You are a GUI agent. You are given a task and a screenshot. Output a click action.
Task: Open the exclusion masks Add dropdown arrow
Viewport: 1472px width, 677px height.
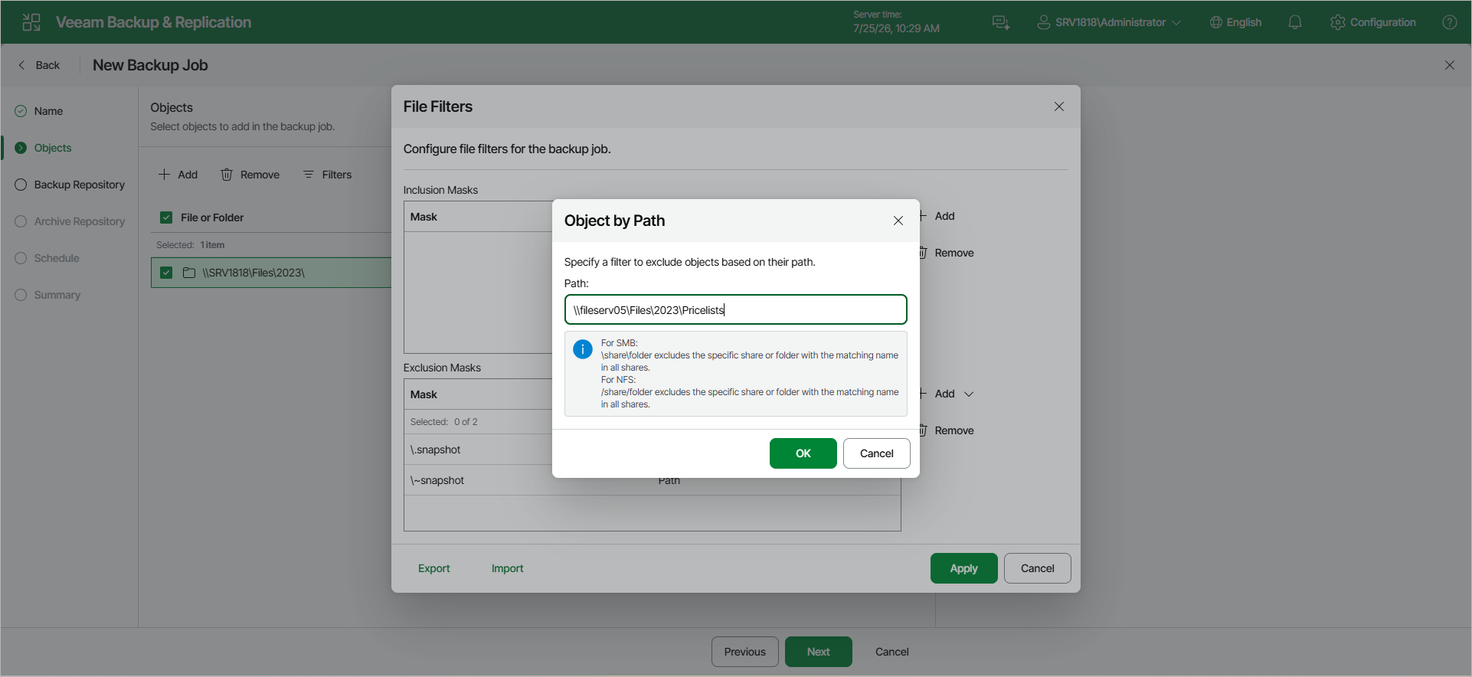tap(969, 394)
